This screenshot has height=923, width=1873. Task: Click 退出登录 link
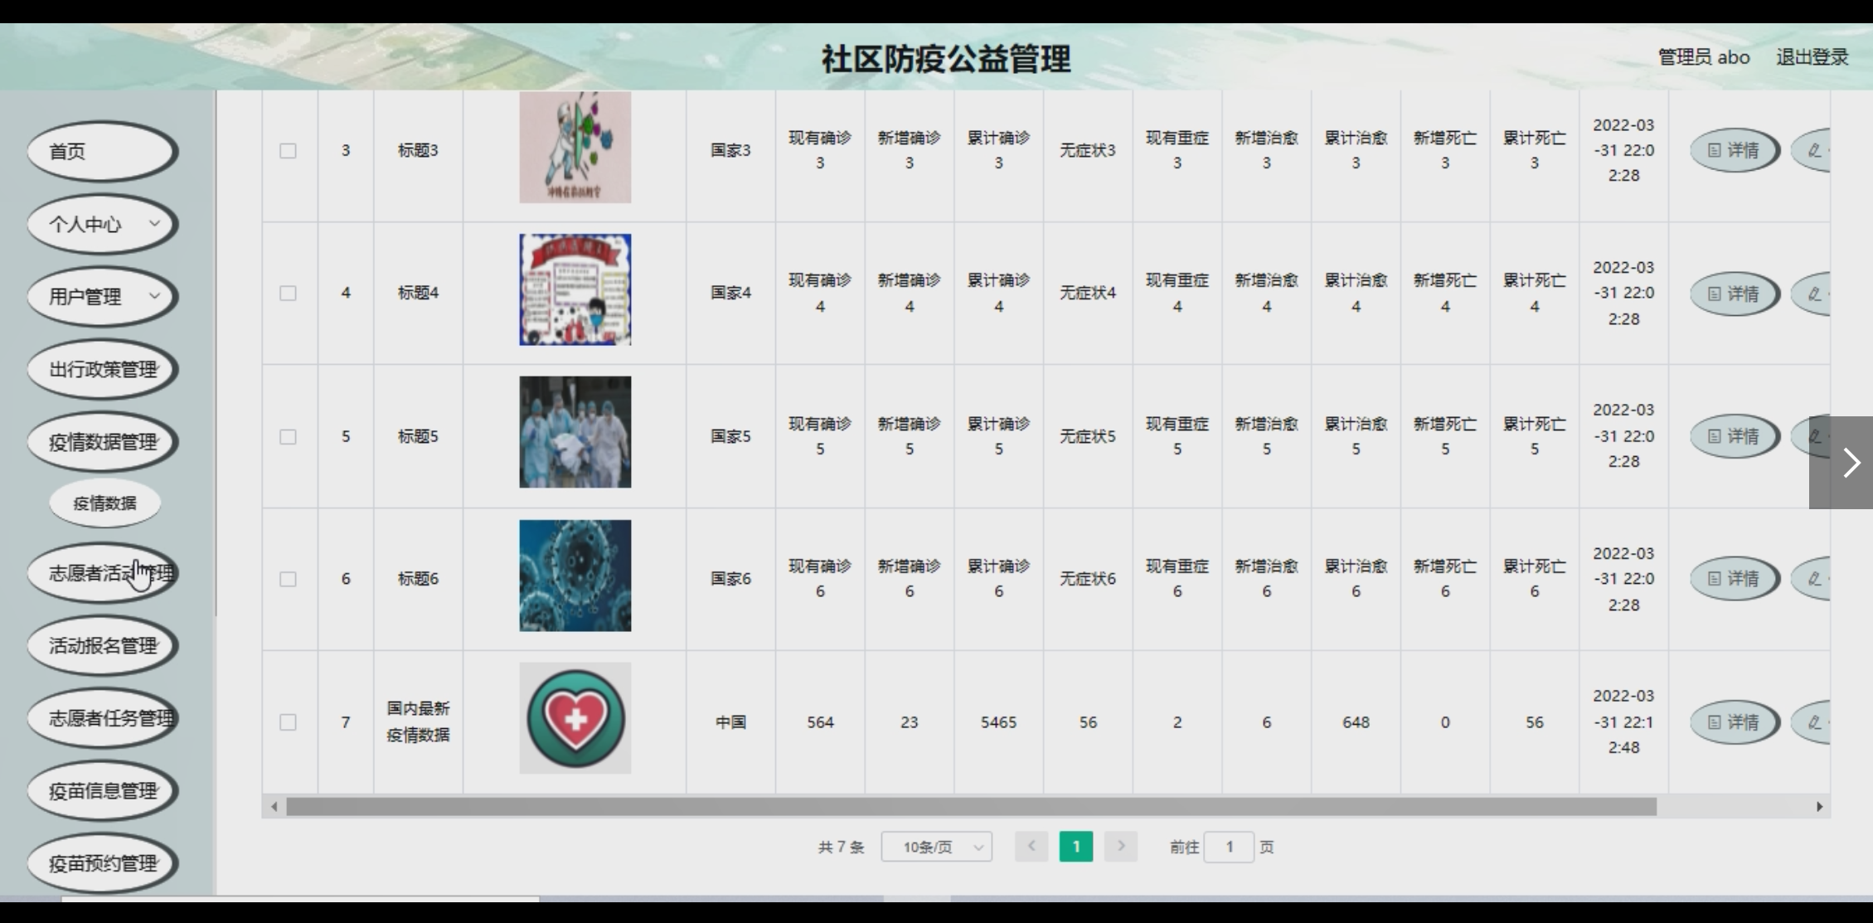pos(1812,57)
